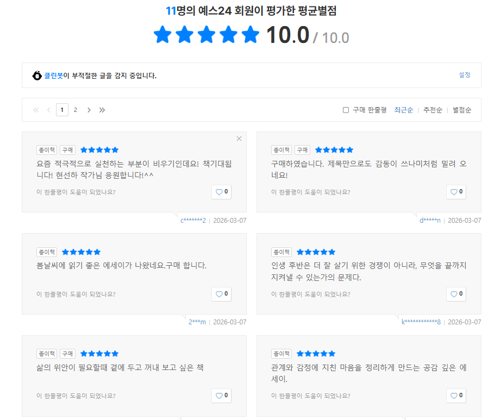
Task: Sort reviews by 추천순
Action: click(433, 109)
